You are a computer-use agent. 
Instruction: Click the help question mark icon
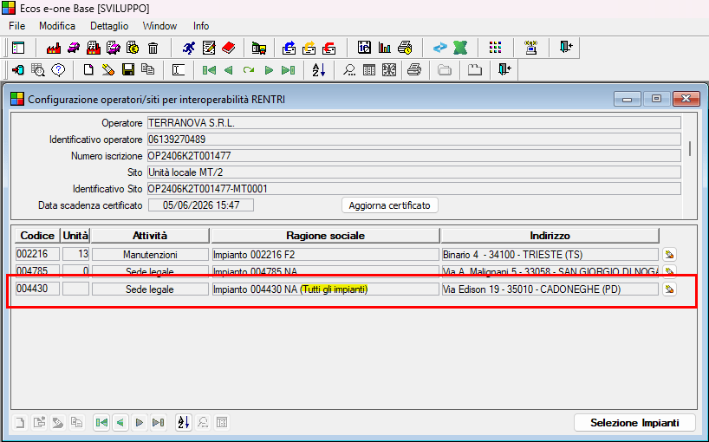pyautogui.click(x=58, y=69)
